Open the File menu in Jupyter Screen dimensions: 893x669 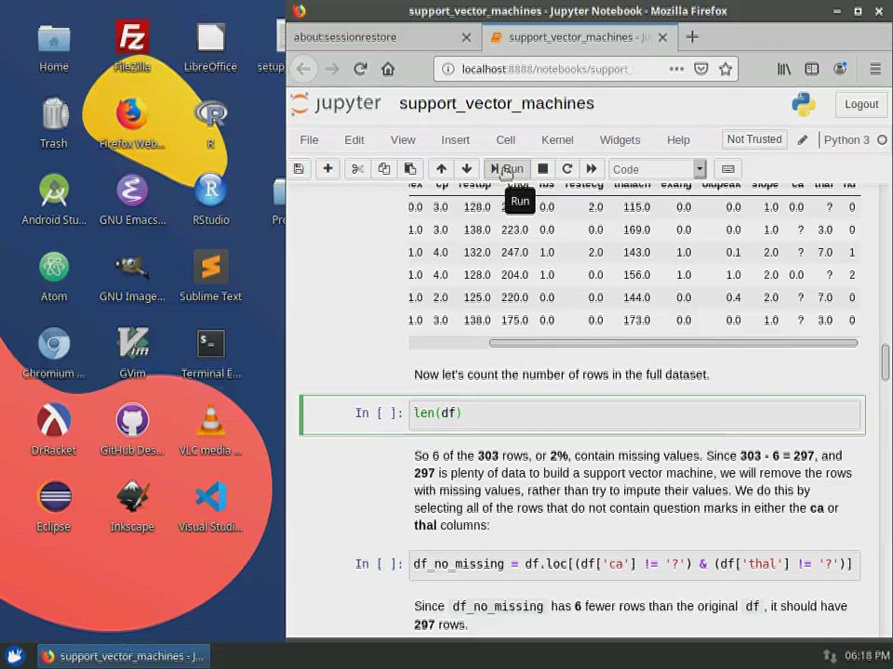(309, 140)
